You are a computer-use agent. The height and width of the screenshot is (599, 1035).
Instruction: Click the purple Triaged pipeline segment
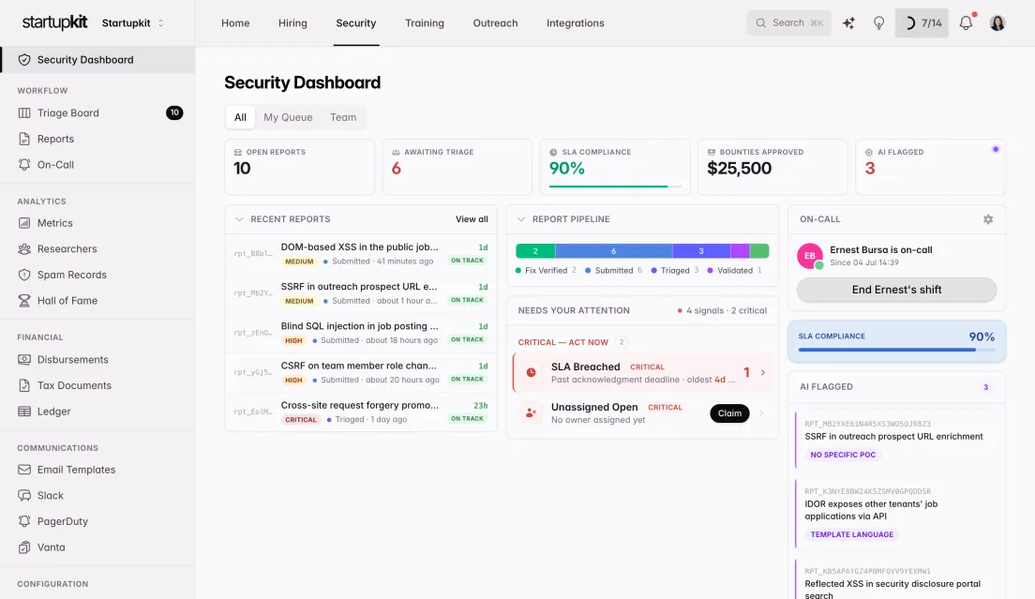(701, 250)
